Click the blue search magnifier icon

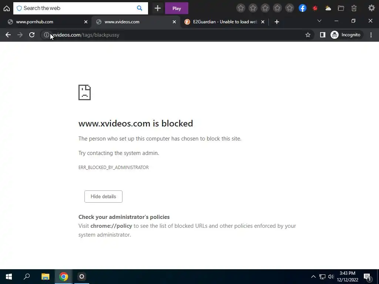coord(140,8)
